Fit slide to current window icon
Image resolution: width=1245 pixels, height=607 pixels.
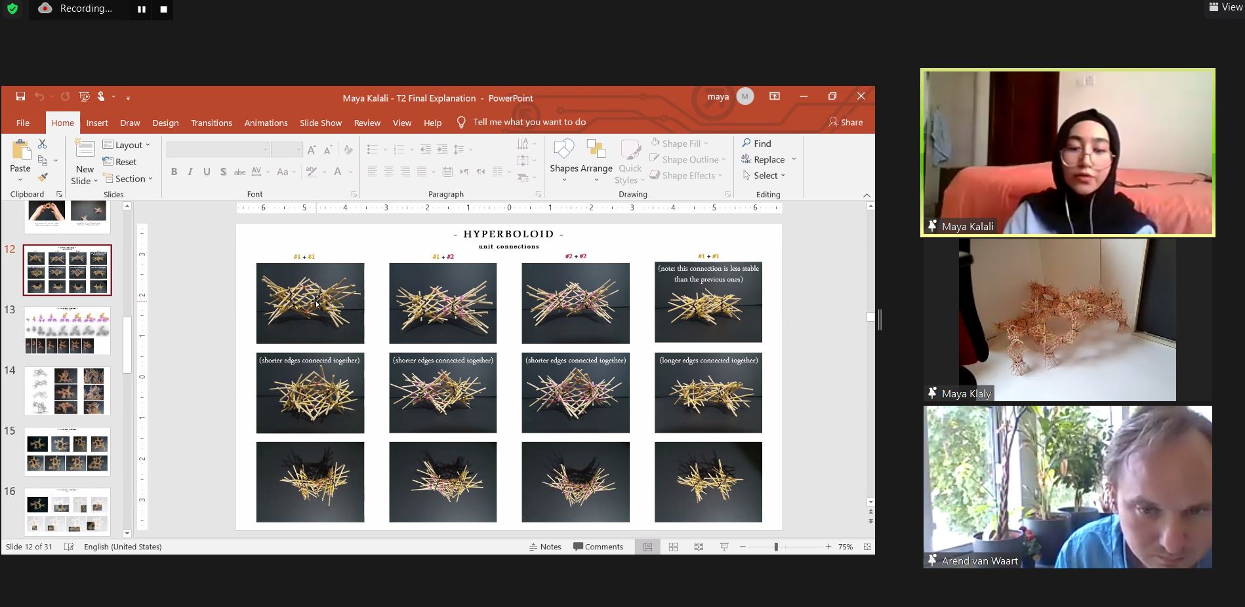tap(867, 547)
